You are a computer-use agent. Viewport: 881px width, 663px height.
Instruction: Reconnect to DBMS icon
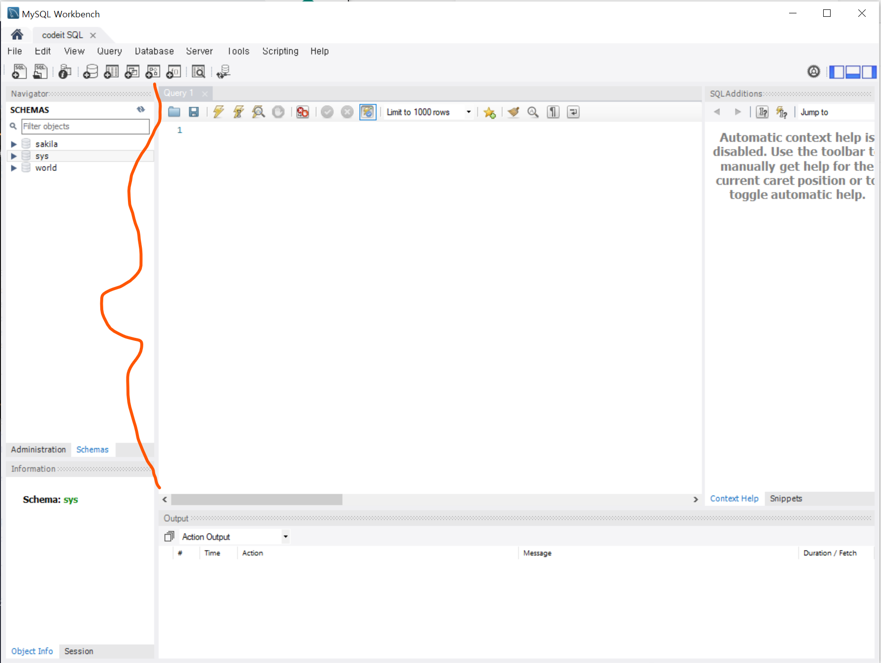click(223, 72)
